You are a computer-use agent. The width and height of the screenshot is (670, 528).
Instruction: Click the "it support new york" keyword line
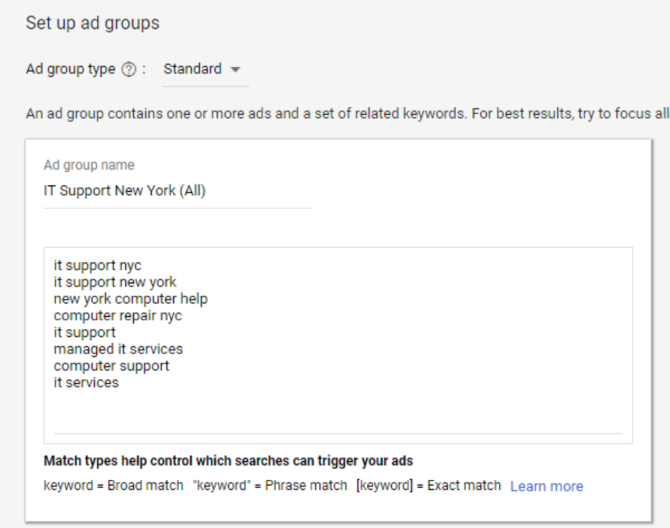click(114, 282)
